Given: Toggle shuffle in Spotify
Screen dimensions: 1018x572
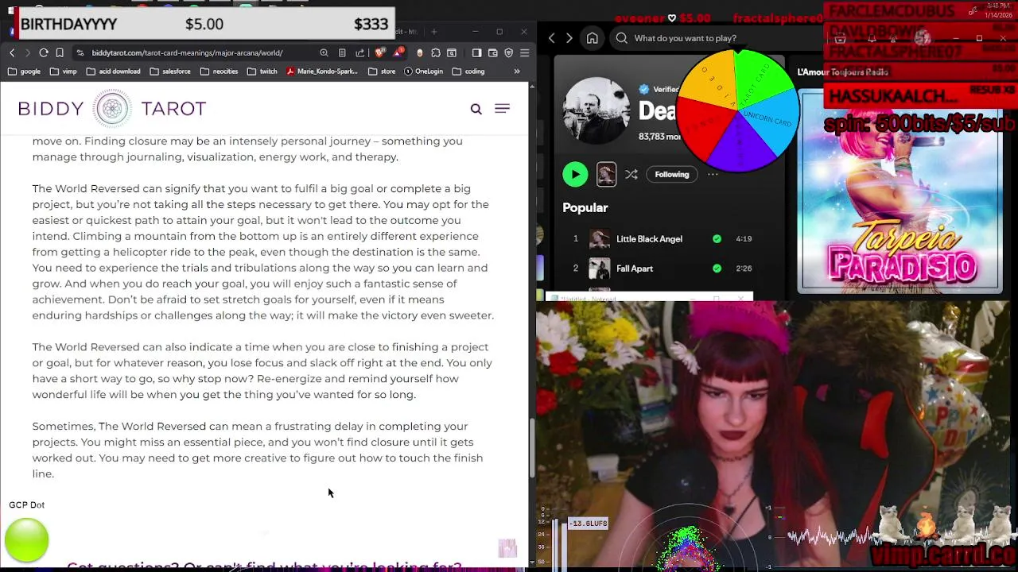Looking at the screenshot, I should (631, 175).
